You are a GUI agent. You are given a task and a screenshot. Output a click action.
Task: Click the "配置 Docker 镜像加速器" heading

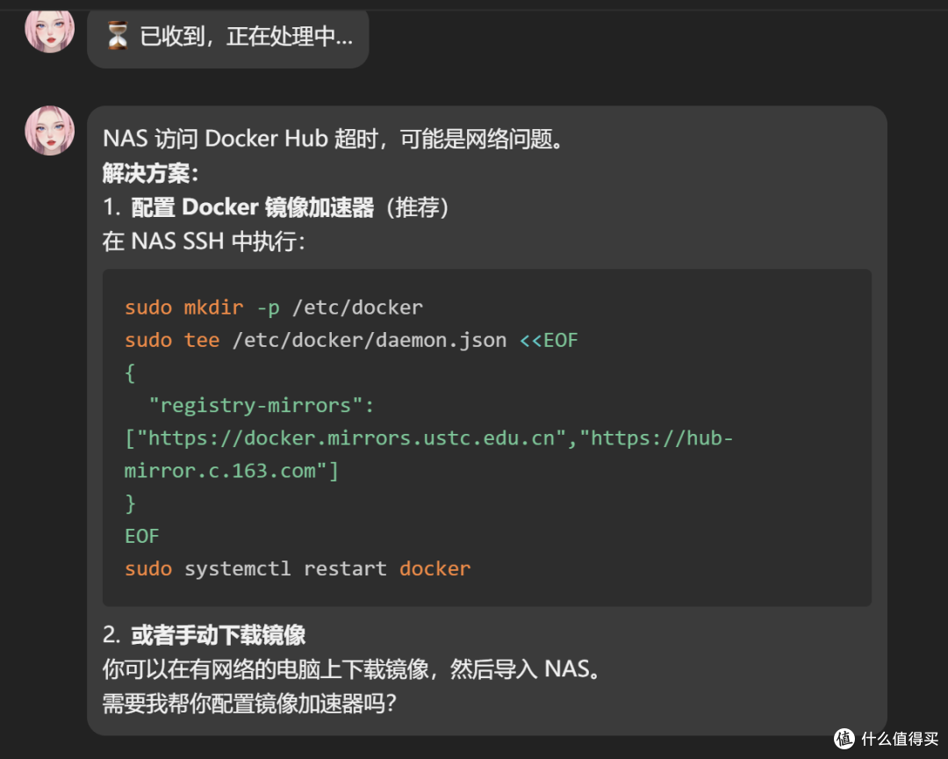(x=253, y=207)
